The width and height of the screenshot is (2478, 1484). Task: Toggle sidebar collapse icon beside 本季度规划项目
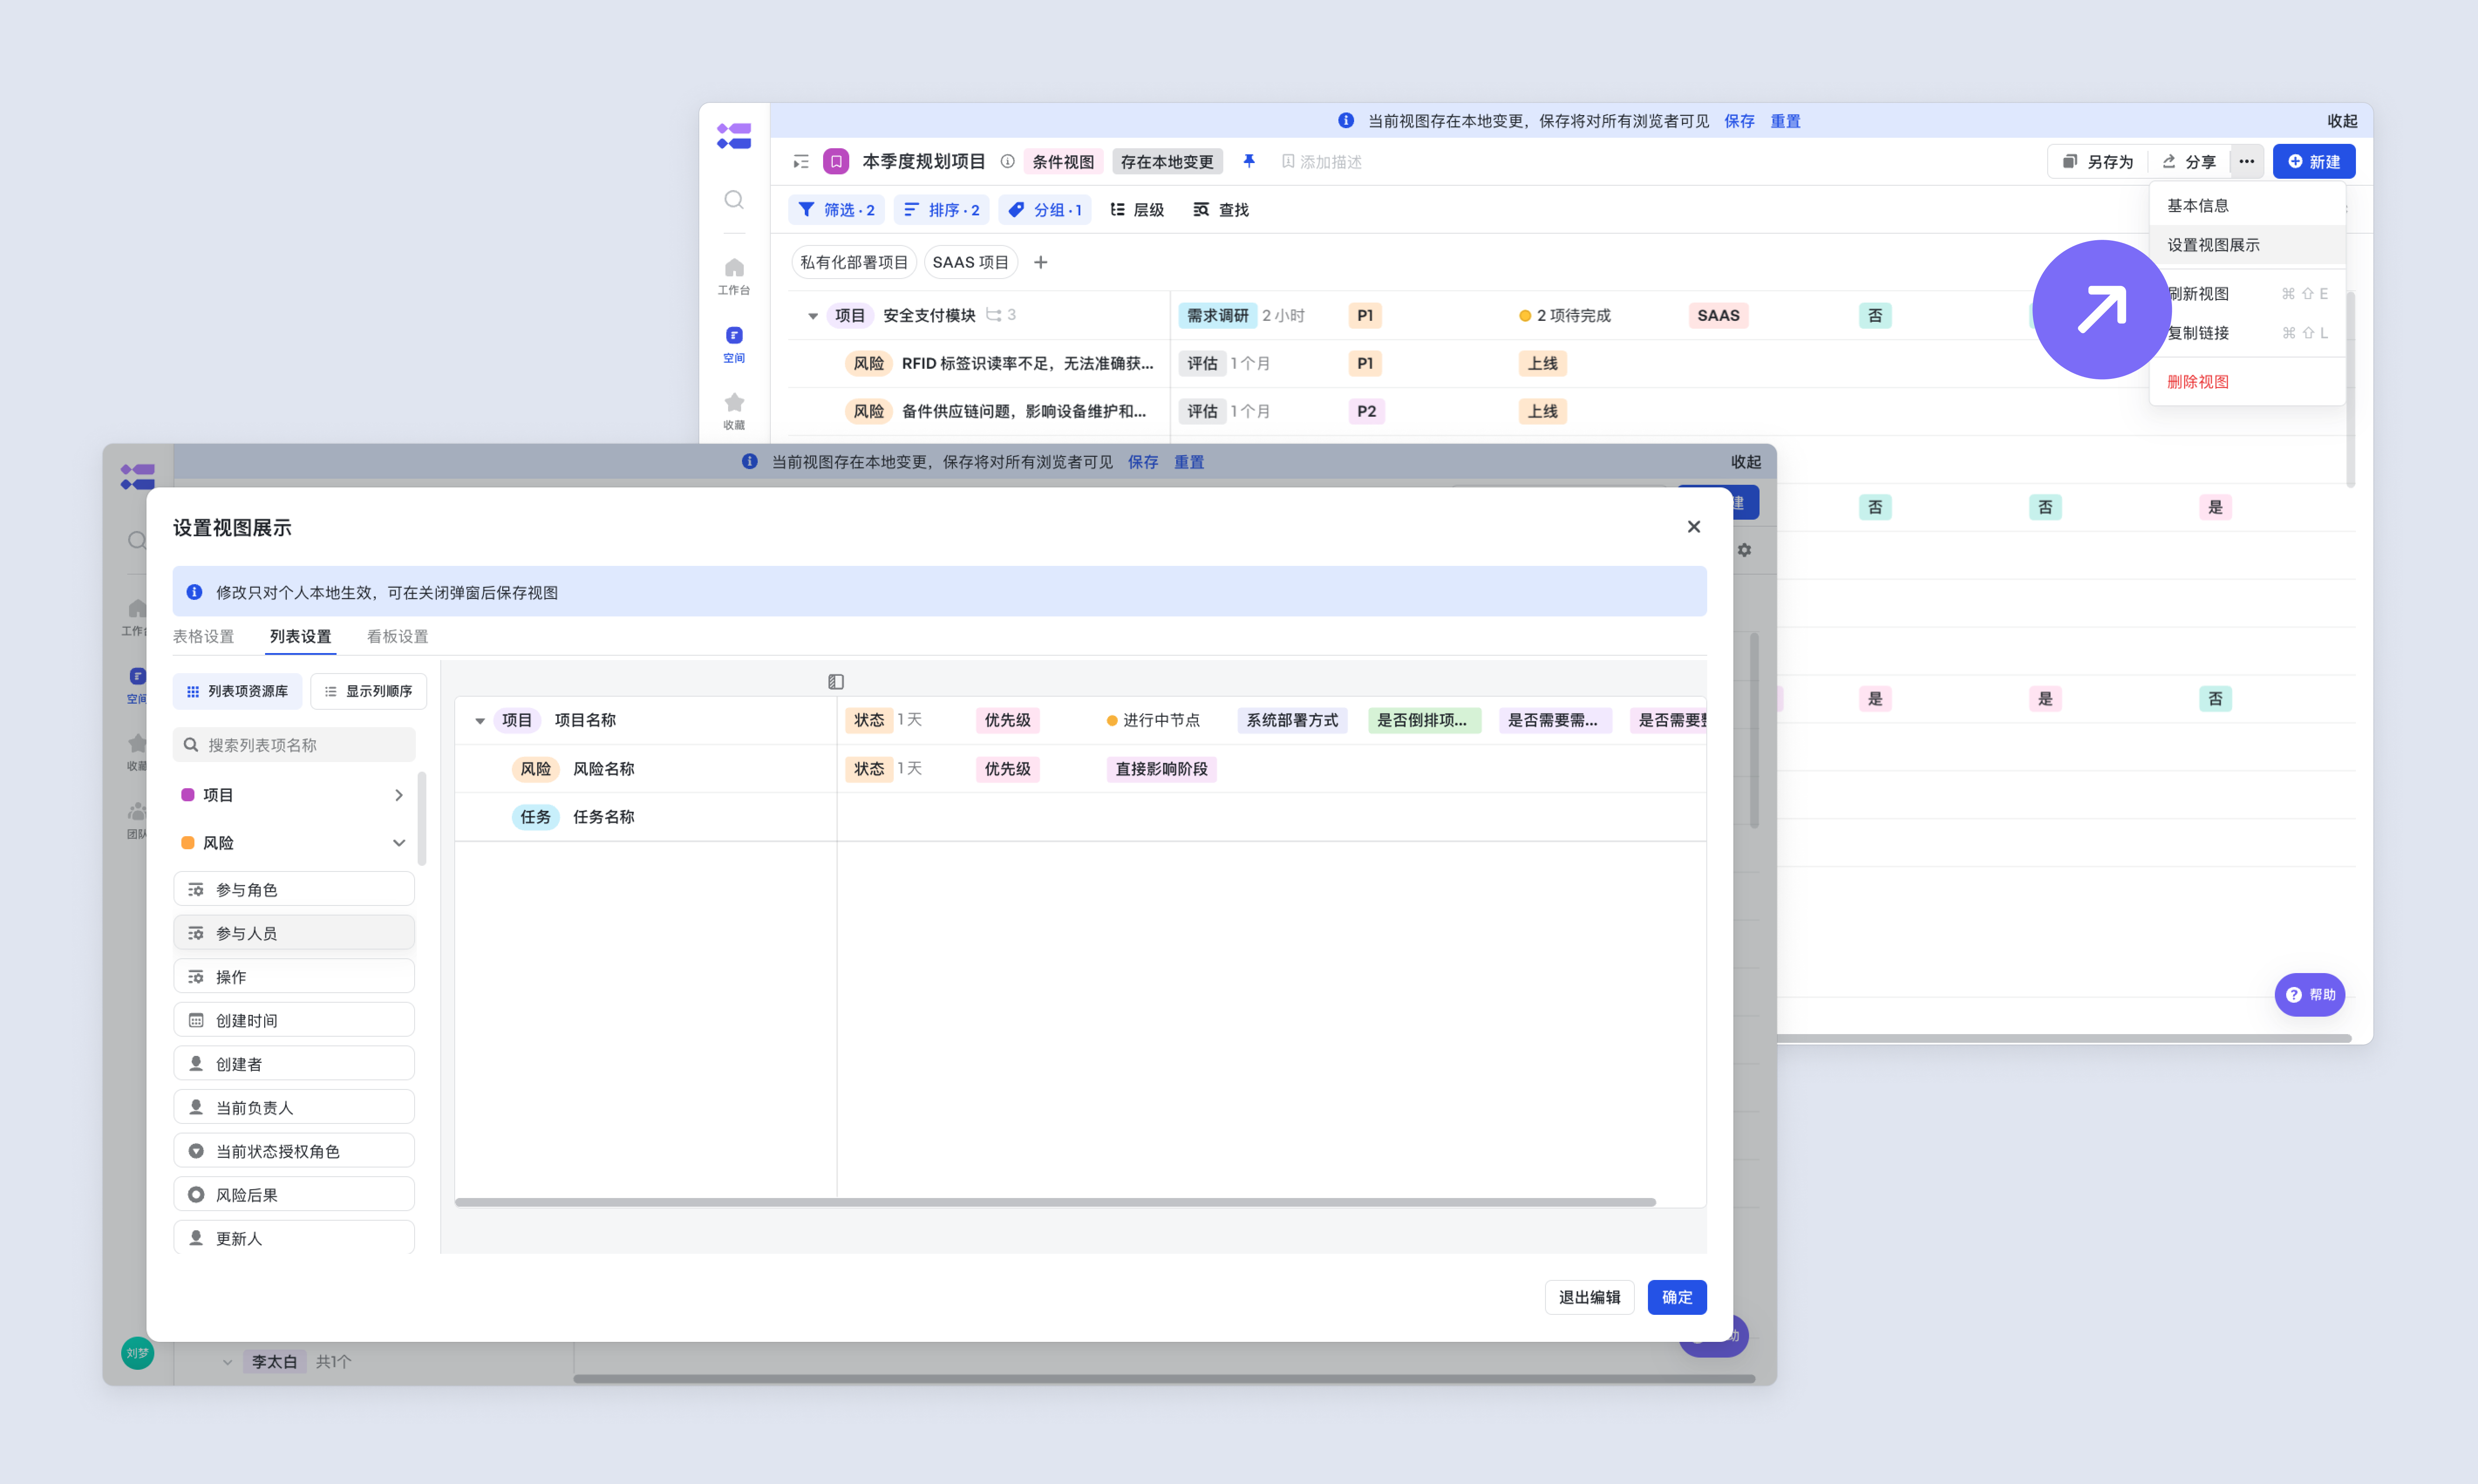pos(801,162)
